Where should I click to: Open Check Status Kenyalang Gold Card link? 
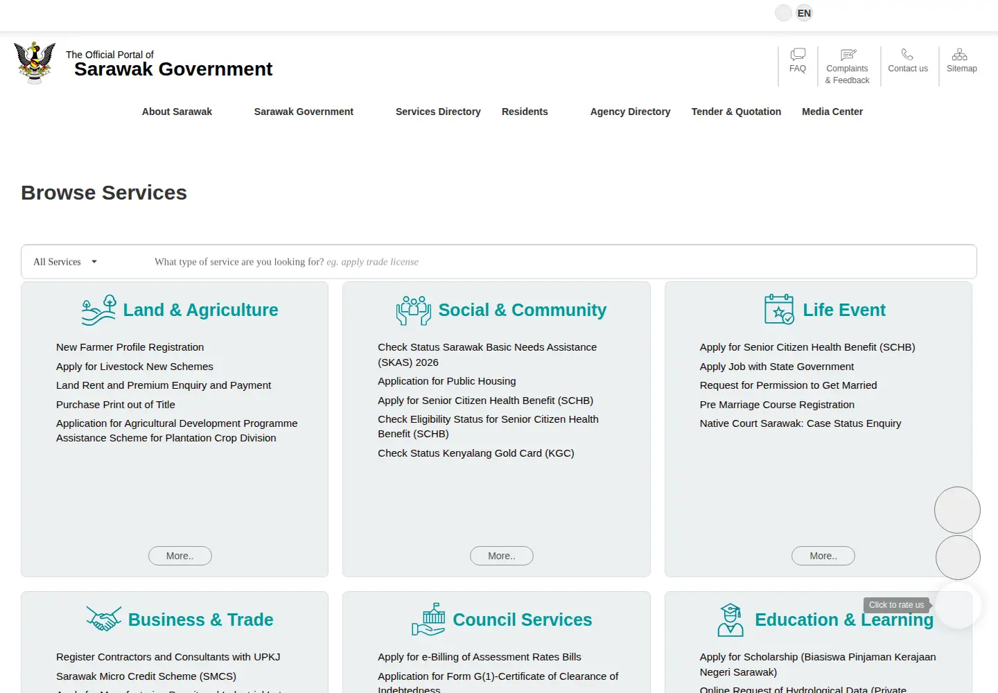coord(476,453)
